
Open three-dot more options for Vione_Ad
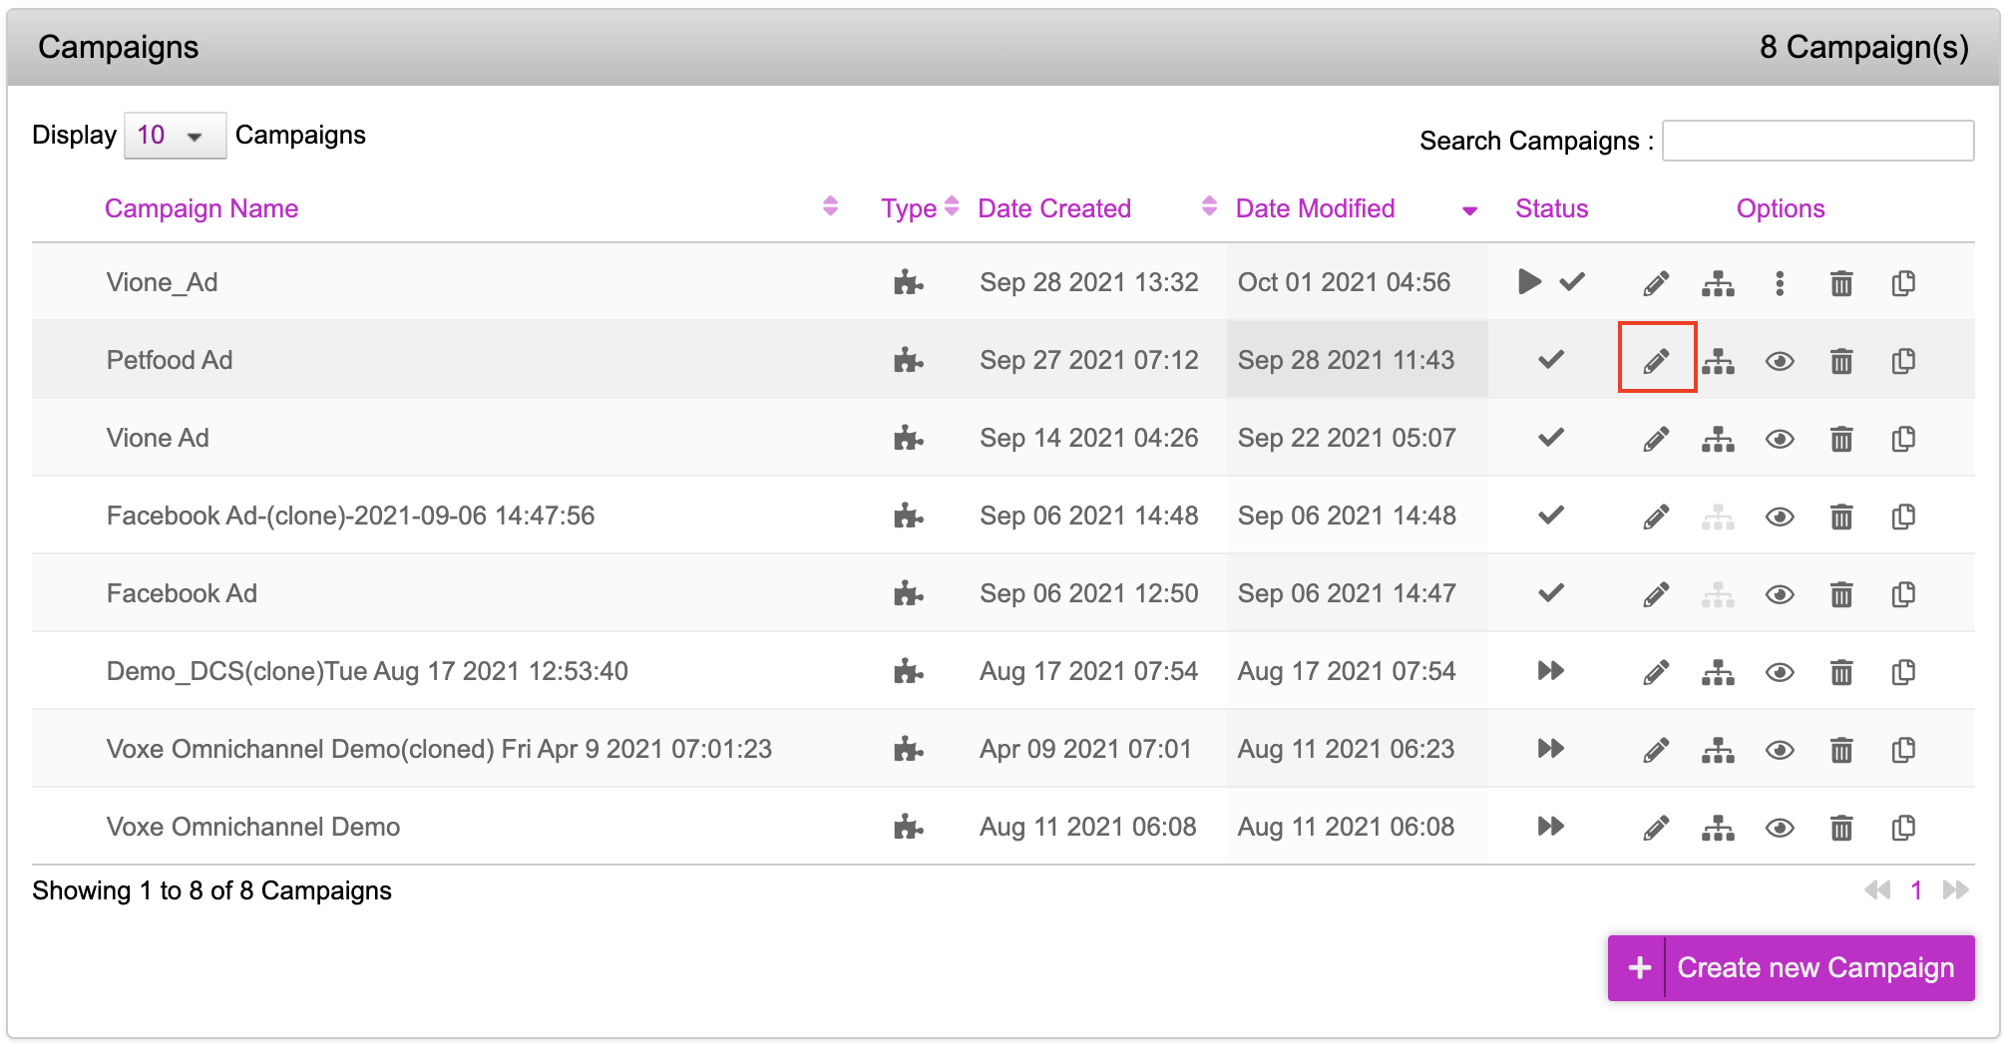coord(1780,283)
